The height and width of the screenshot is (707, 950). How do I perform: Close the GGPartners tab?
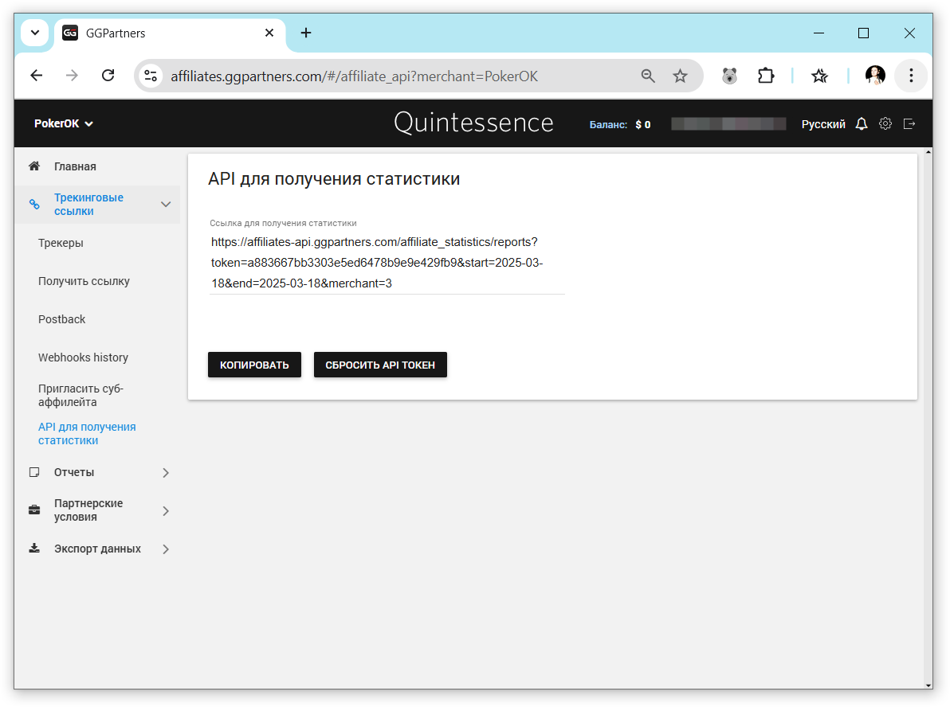269,33
